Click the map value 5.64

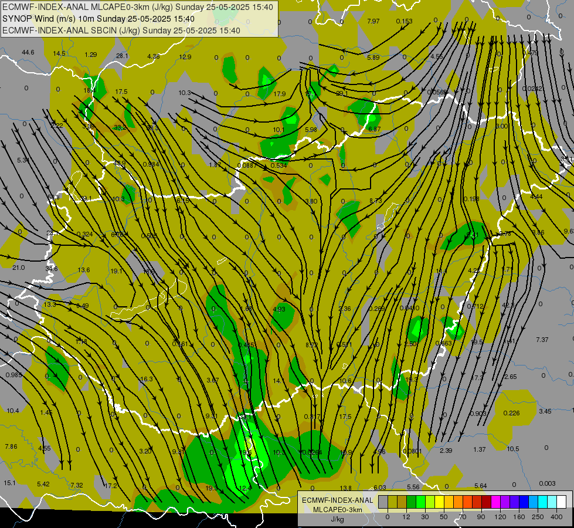click(481, 486)
